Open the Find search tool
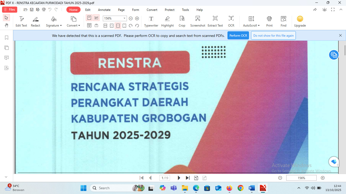 [x=283, y=21]
